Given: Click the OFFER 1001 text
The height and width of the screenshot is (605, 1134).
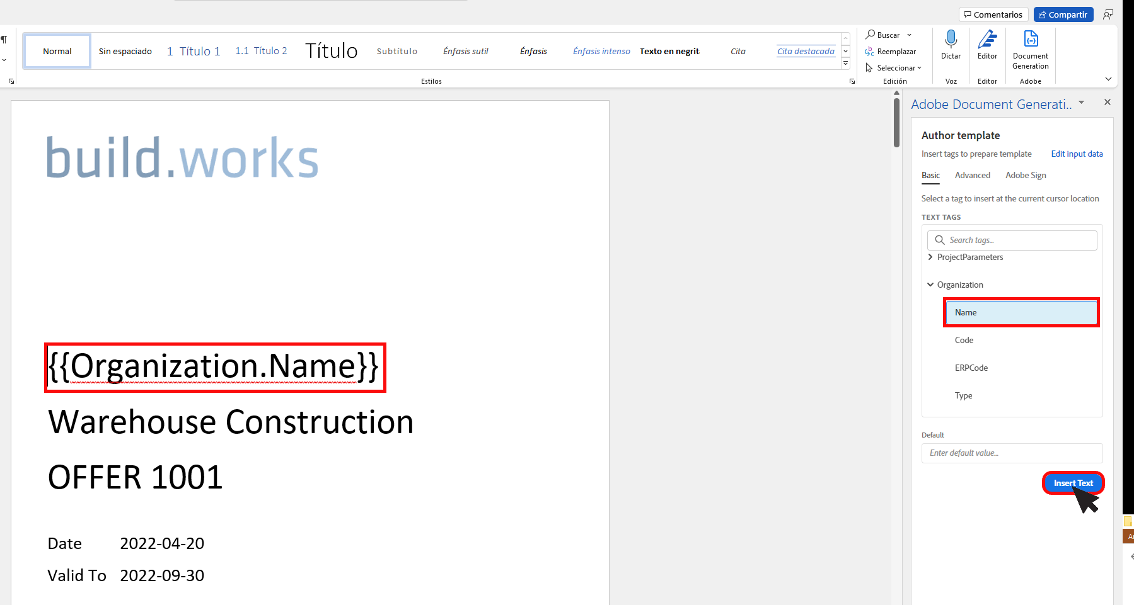Looking at the screenshot, I should 136,477.
